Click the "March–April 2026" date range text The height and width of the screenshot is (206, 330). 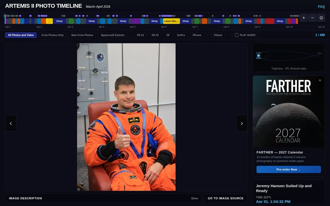(98, 7)
